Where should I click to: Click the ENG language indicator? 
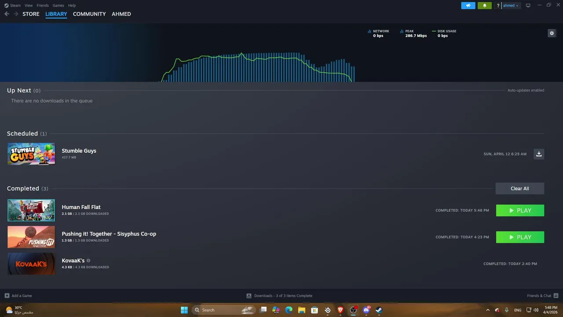point(518,310)
